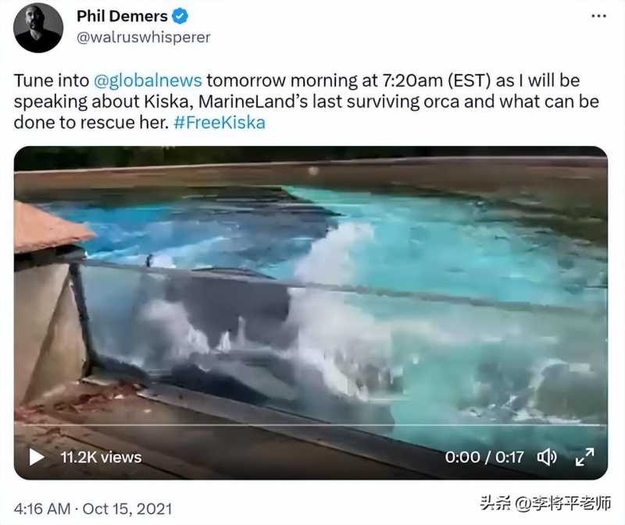This screenshot has height=525, width=625.
Task: Click the Phil Demers display name
Action: (122, 16)
